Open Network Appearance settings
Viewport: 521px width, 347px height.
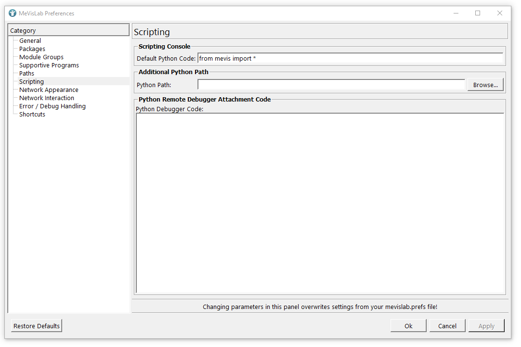point(49,90)
